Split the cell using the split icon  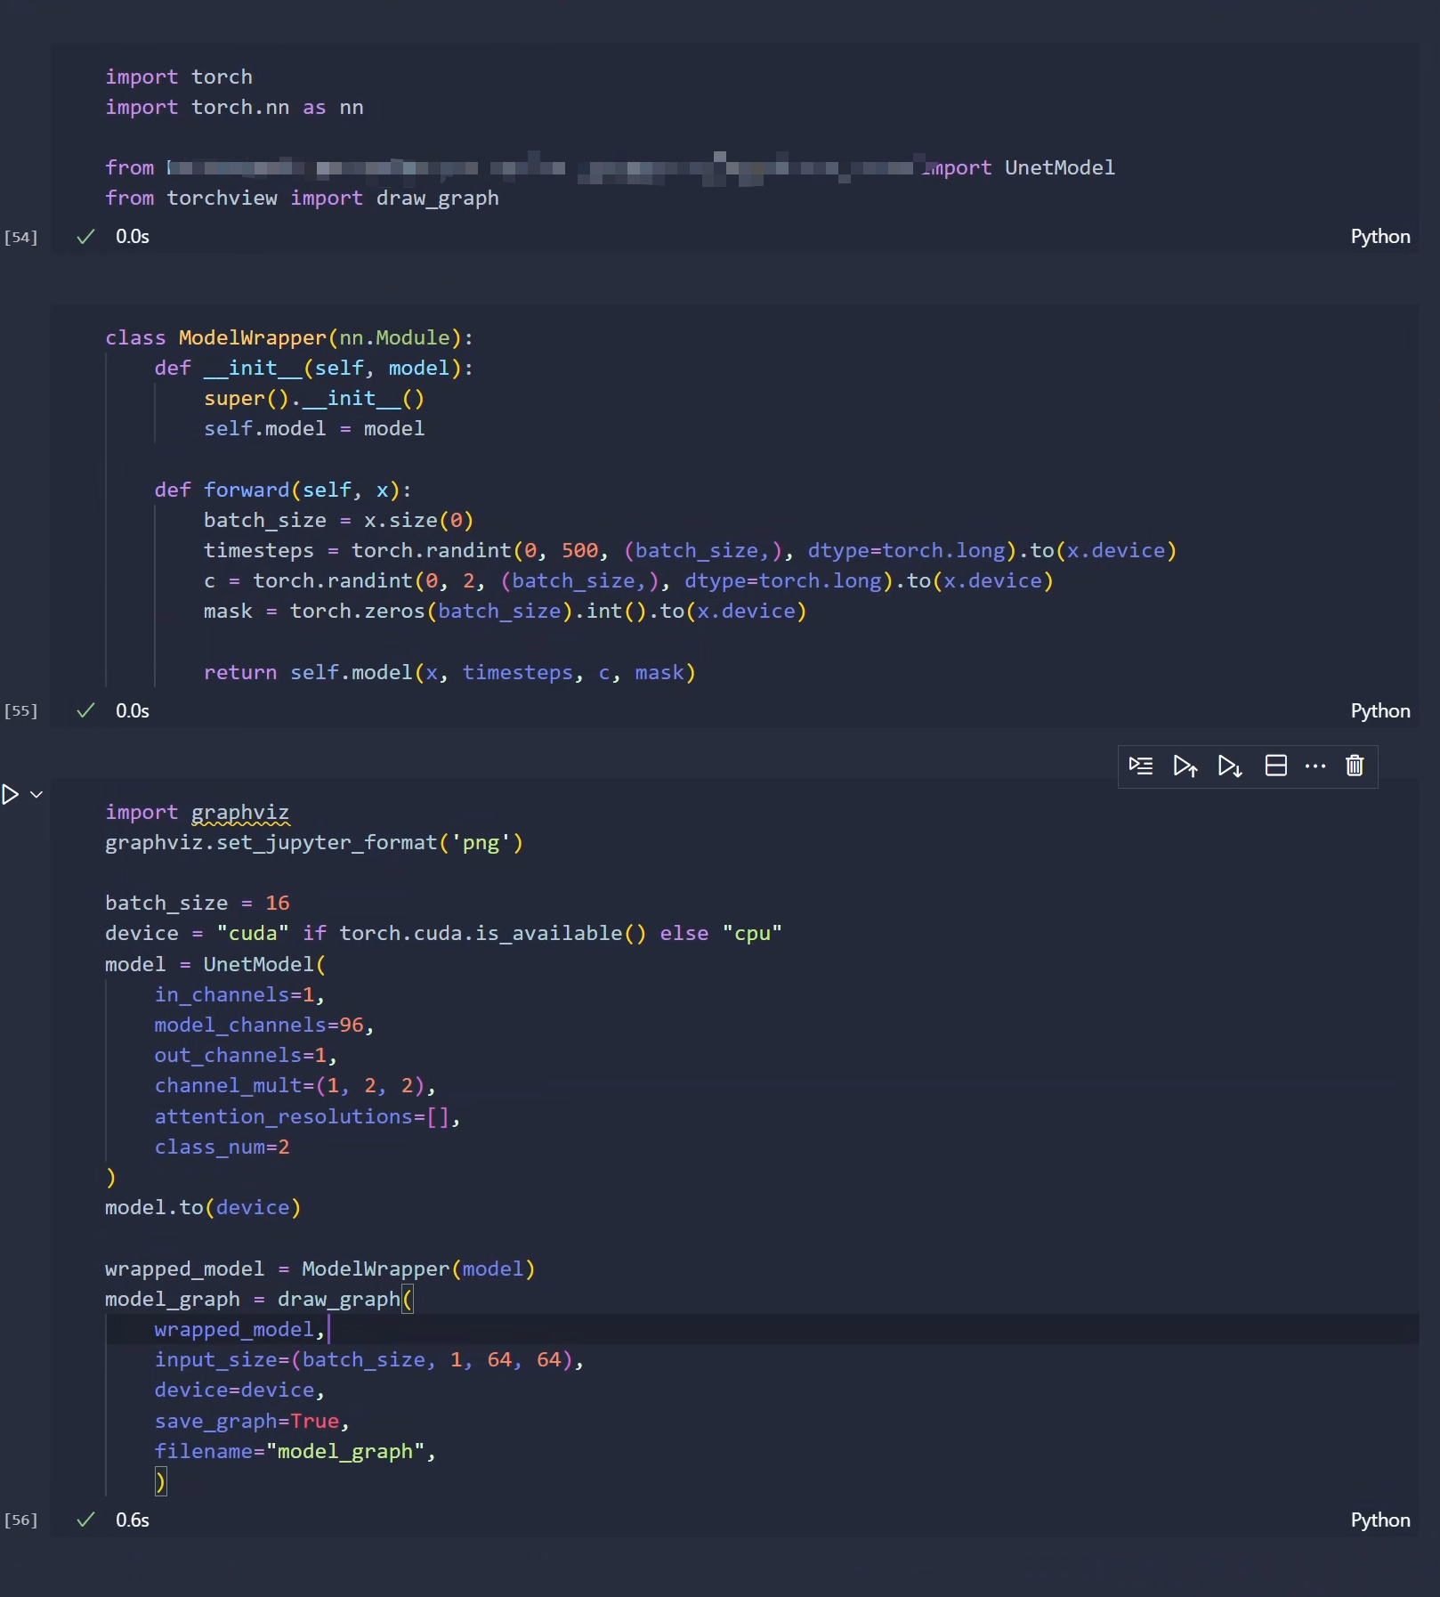[x=1275, y=766]
